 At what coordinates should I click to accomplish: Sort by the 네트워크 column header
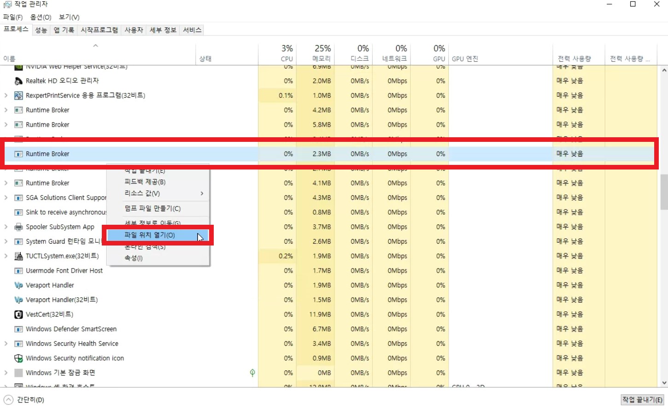point(391,53)
